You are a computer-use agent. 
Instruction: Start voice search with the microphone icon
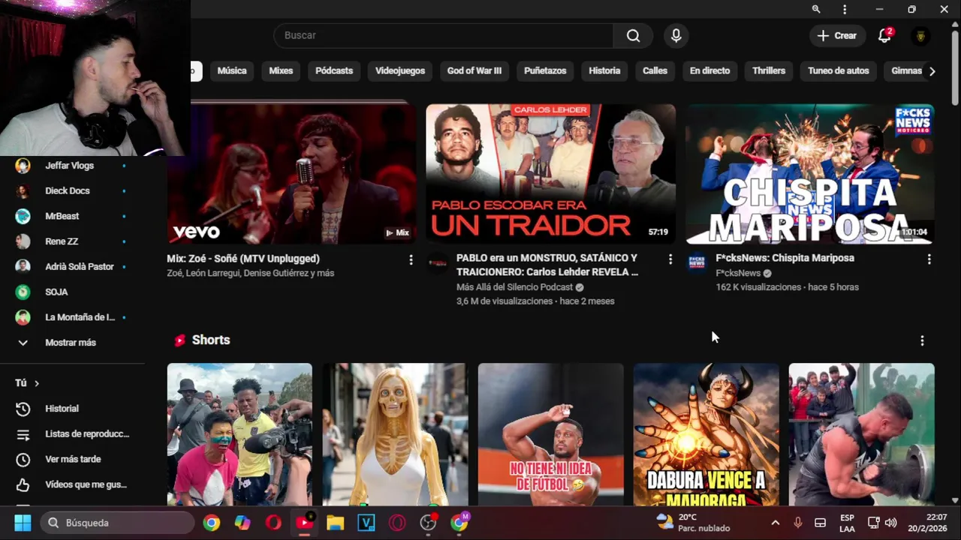676,35
